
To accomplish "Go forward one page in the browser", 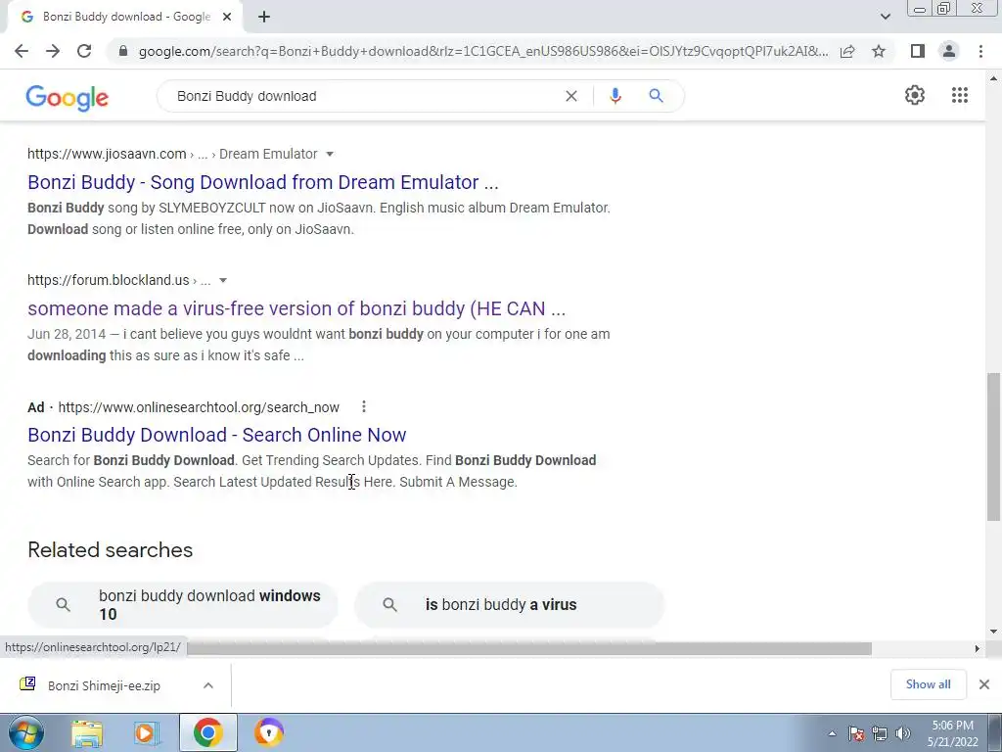I will point(53,51).
